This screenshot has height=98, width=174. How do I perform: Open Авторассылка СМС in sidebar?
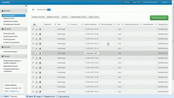point(10,36)
